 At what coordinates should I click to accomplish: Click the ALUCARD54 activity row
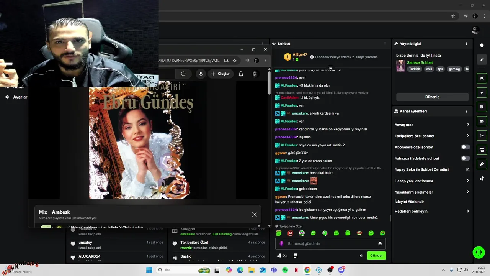tap(117, 256)
